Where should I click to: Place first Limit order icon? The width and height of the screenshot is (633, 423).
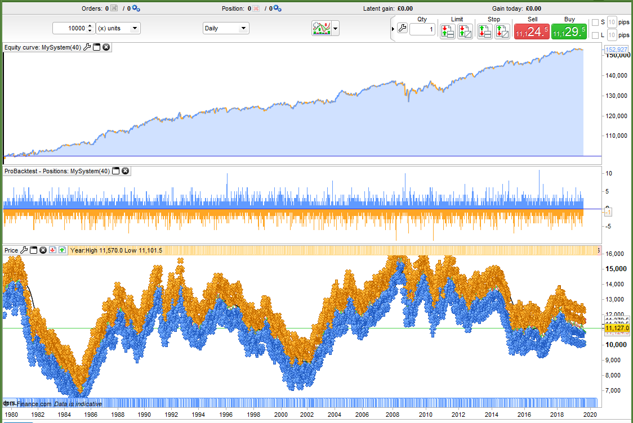[x=448, y=31]
